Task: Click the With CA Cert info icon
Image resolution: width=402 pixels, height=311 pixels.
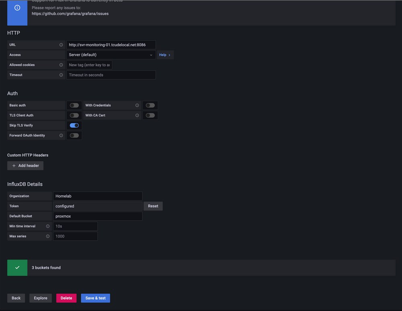Action: (x=137, y=115)
